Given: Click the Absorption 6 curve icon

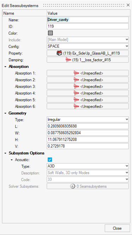Looking at the screenshot, I should [x=77, y=106].
